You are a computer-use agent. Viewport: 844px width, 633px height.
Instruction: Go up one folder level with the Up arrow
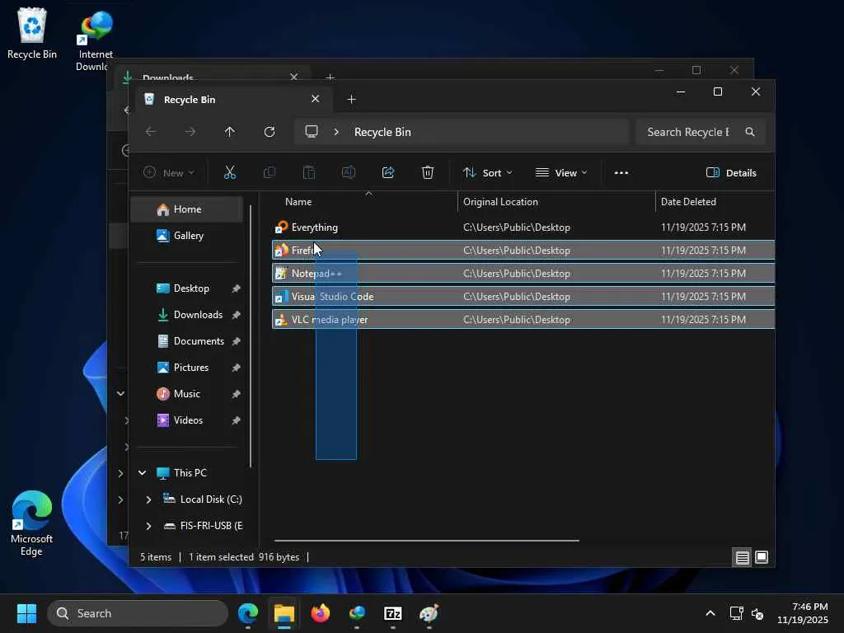(x=230, y=132)
